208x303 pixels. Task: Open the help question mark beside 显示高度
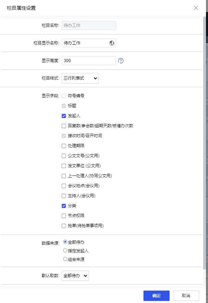[x=120, y=61]
